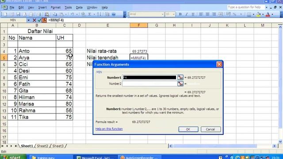Apply Percent Style format

[x=234, y=14]
